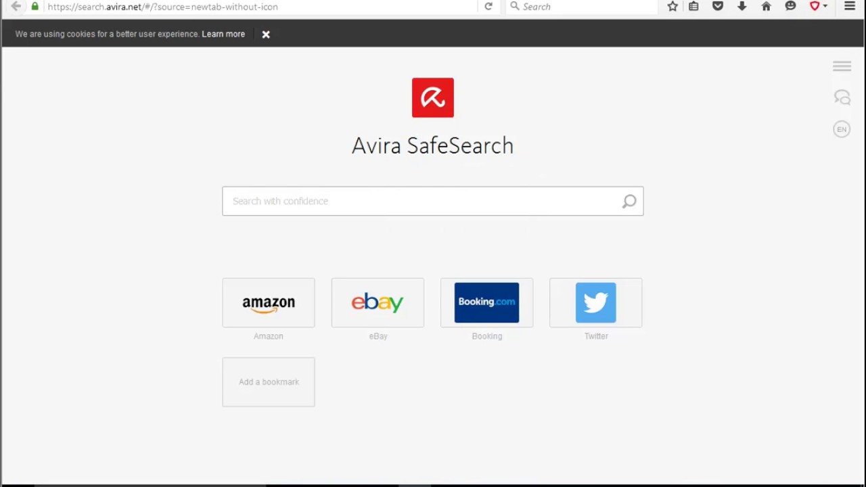Open the bookmarks list icon
The width and height of the screenshot is (866, 487).
(x=693, y=6)
